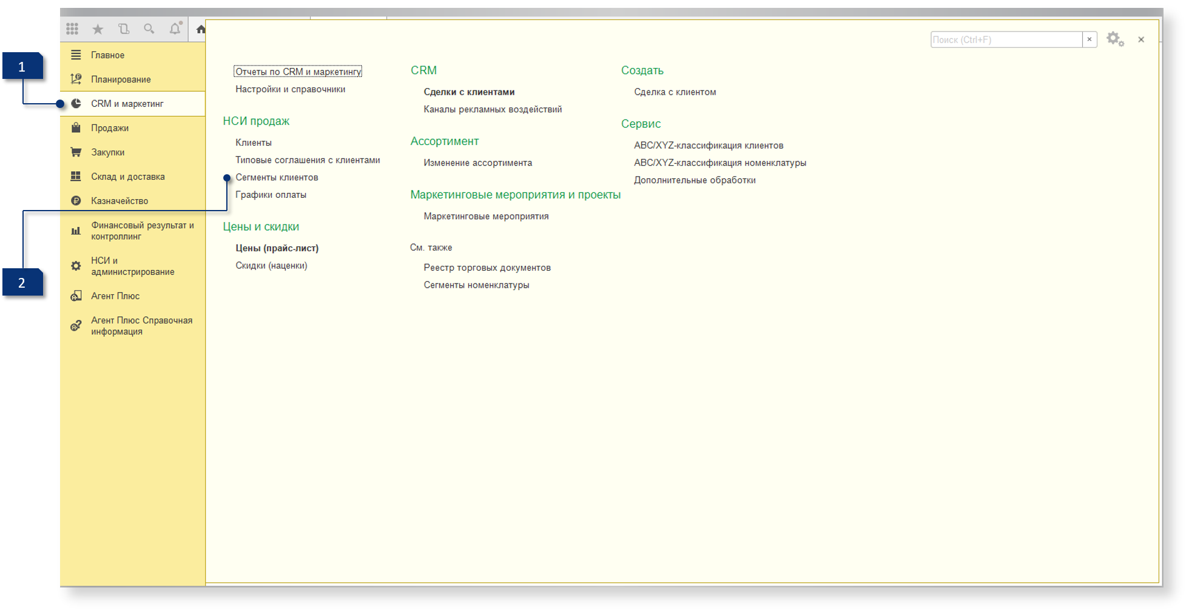Click the Казначейство coin icon
Screen dimensions: 1189x613
(x=76, y=201)
